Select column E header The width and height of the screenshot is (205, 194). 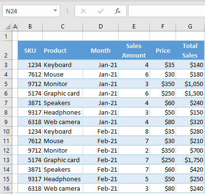tap(134, 27)
